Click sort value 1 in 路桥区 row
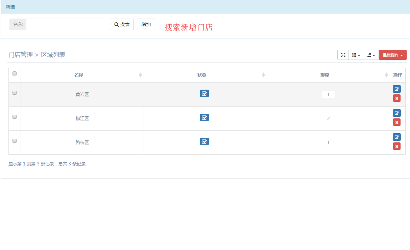 pyautogui.click(x=328, y=142)
